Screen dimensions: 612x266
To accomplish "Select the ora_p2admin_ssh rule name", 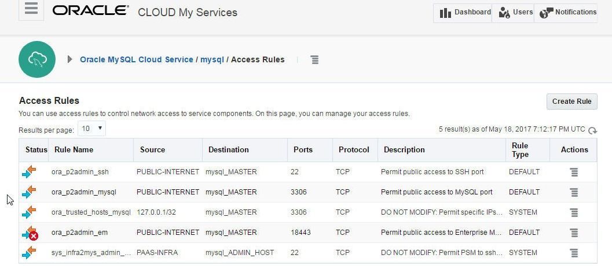I will (80, 172).
